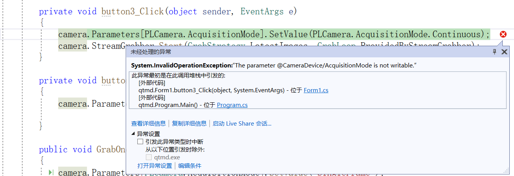Select the InvalidOperationException message text

tap(324, 65)
